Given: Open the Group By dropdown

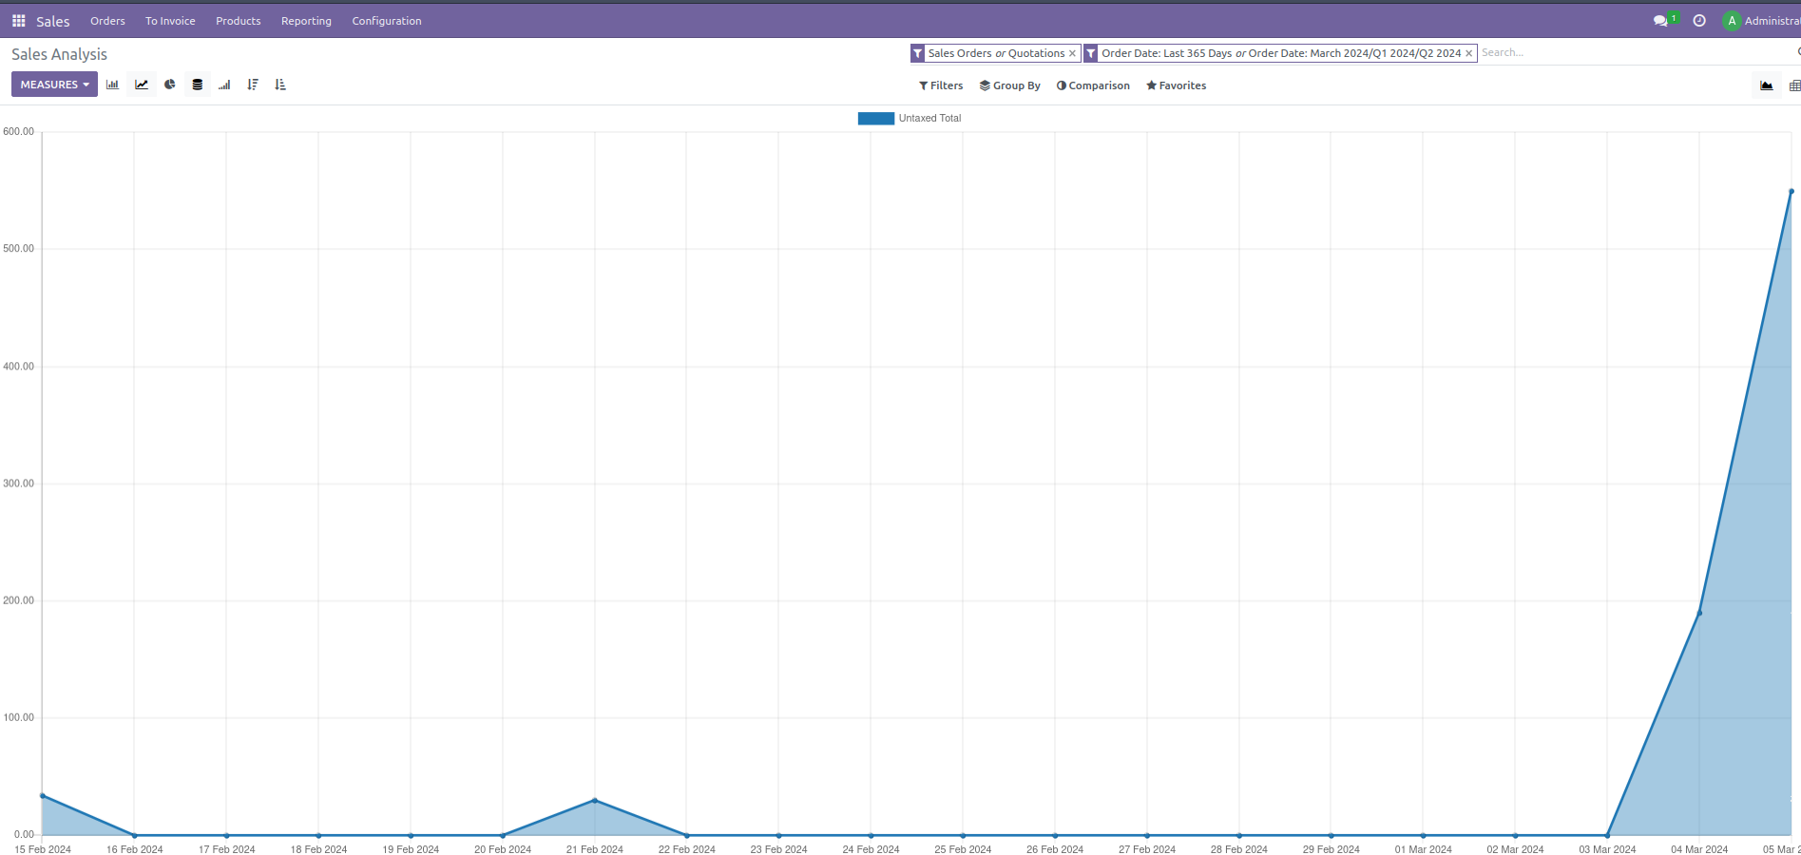Looking at the screenshot, I should tap(1010, 85).
